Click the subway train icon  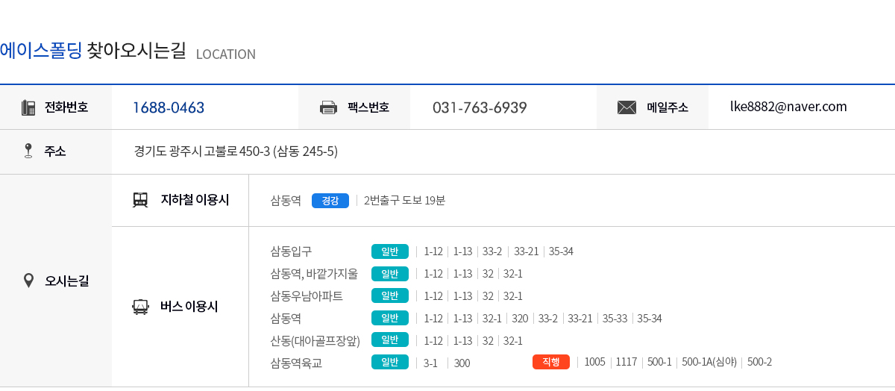(140, 200)
